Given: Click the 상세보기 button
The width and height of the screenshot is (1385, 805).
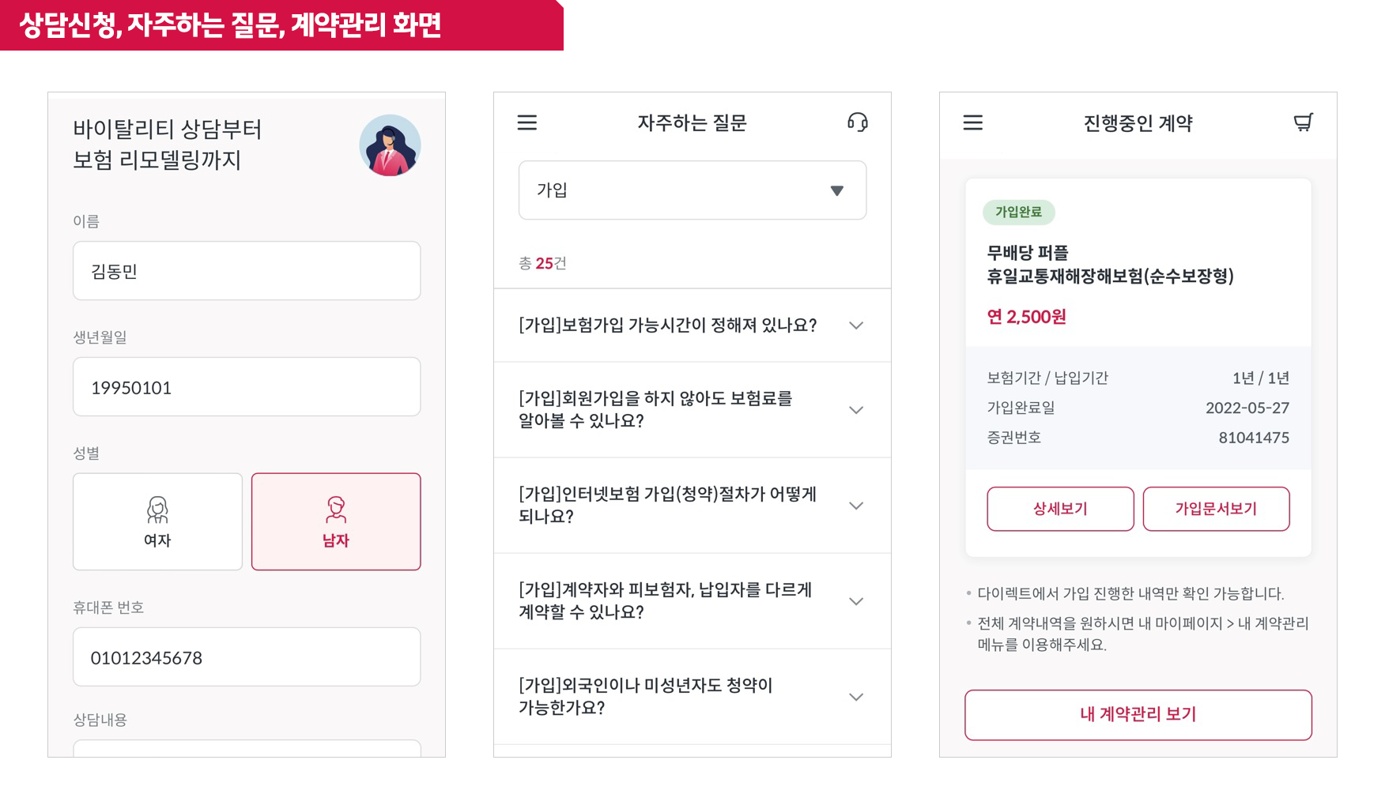Looking at the screenshot, I should click(1060, 509).
